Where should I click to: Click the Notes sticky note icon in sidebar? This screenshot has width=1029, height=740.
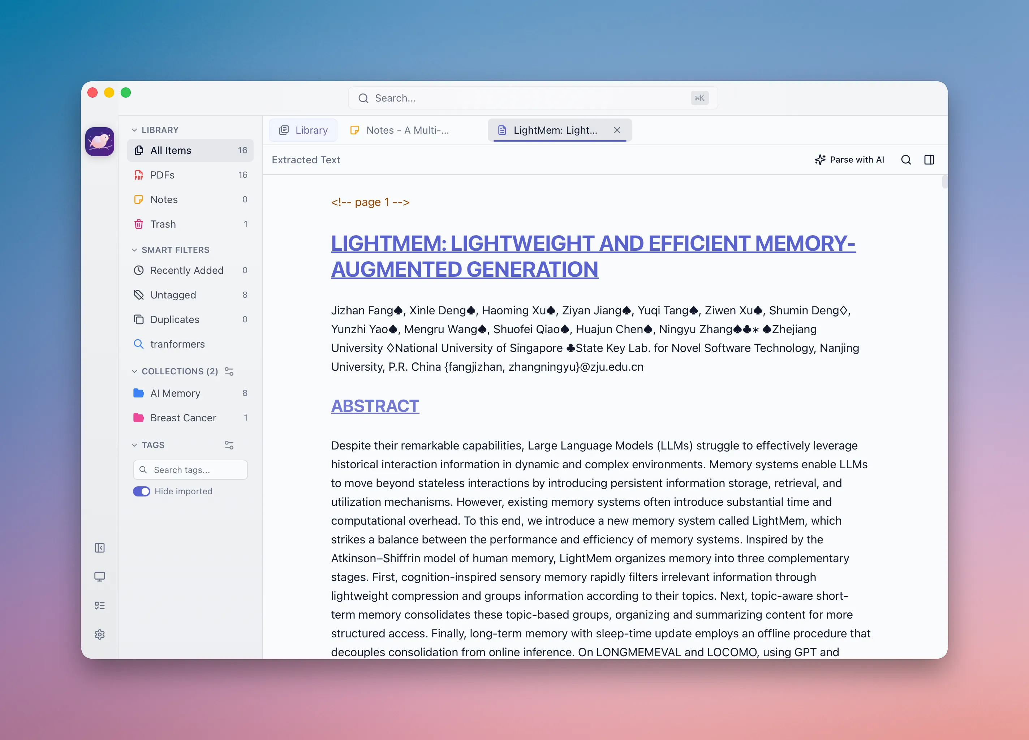[x=139, y=199]
